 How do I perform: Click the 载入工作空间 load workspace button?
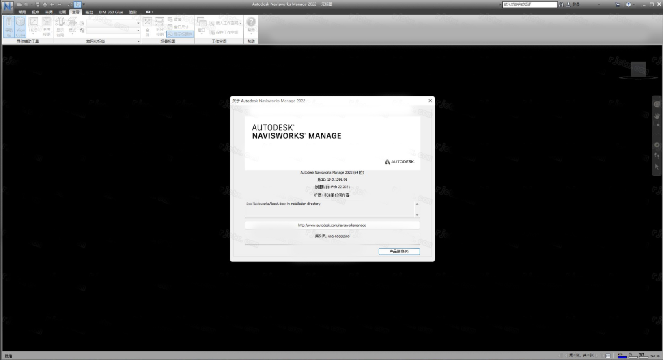[226, 23]
